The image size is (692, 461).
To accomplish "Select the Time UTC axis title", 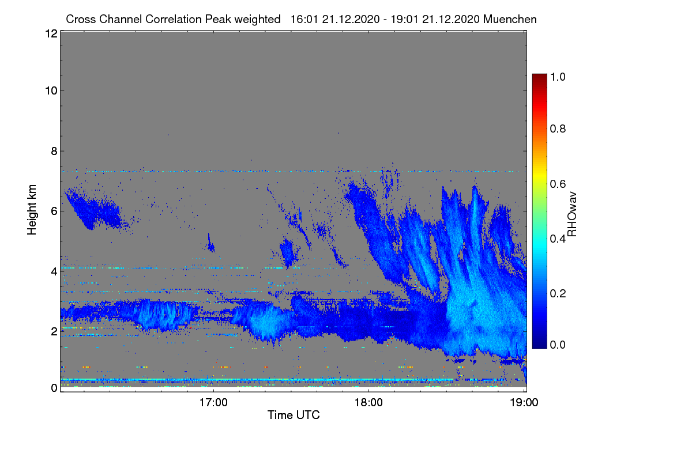I will pyautogui.click(x=294, y=415).
